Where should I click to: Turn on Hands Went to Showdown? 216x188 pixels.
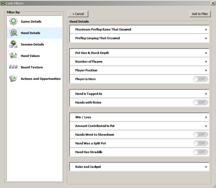click(200, 135)
